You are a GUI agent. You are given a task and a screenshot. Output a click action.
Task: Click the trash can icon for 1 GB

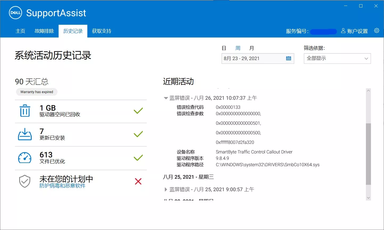pos(25,111)
